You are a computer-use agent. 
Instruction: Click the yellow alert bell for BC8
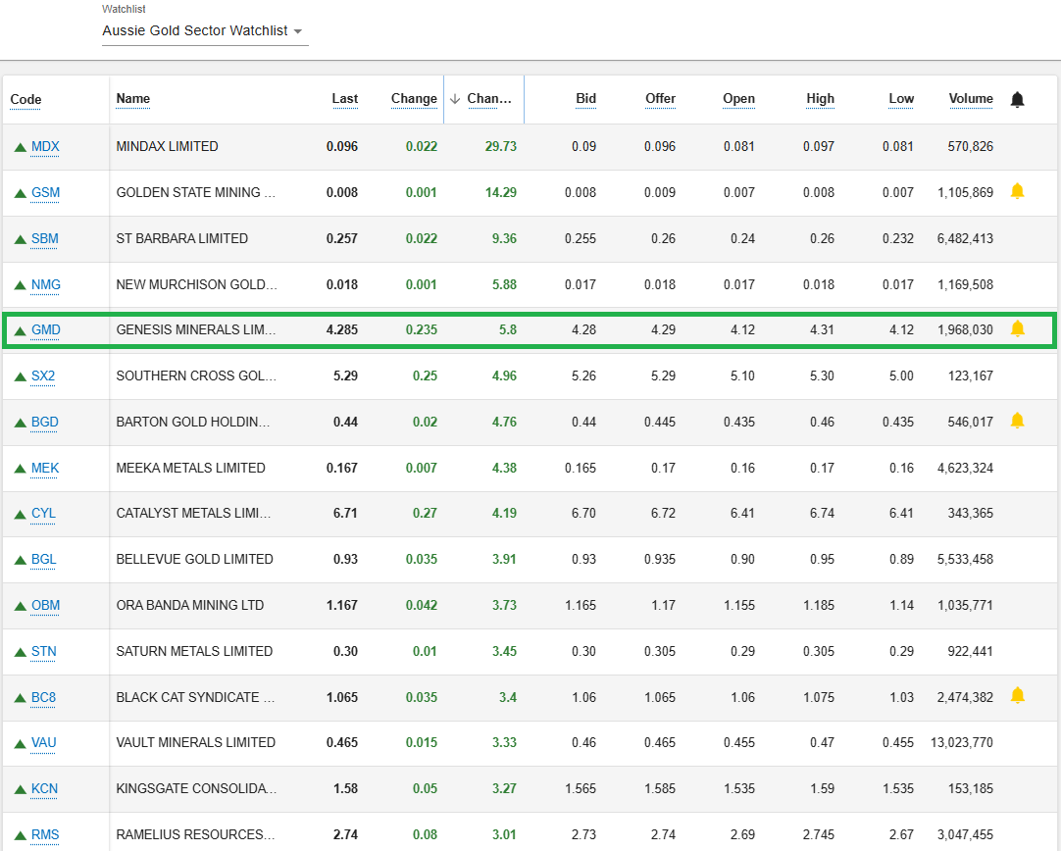click(1017, 696)
